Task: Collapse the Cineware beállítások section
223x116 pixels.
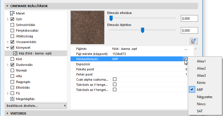Action: tap(7, 6)
